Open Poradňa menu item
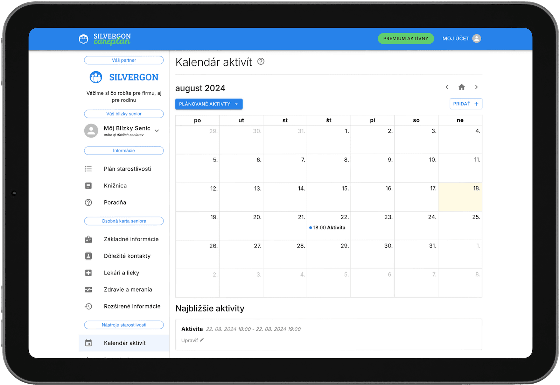Screen dimensions: 560x385 124,202
